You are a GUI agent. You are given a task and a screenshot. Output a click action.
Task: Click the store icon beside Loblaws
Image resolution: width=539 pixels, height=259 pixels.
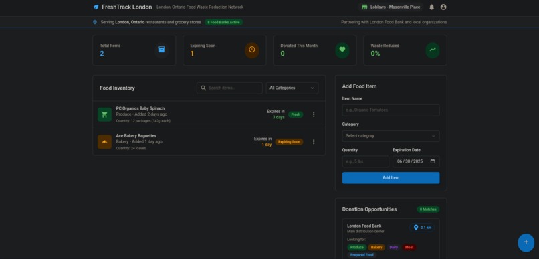(x=364, y=7)
